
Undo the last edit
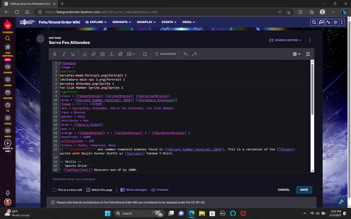click(x=185, y=54)
